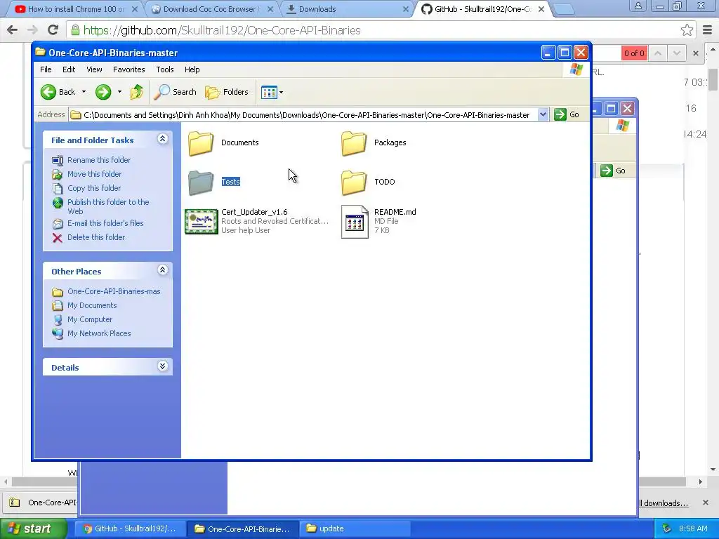The height and width of the screenshot is (539, 719).
Task: Close the Chrome downloads bar
Action: tap(706, 503)
